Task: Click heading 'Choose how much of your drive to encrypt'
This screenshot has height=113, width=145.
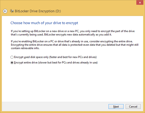Action: click(44, 23)
